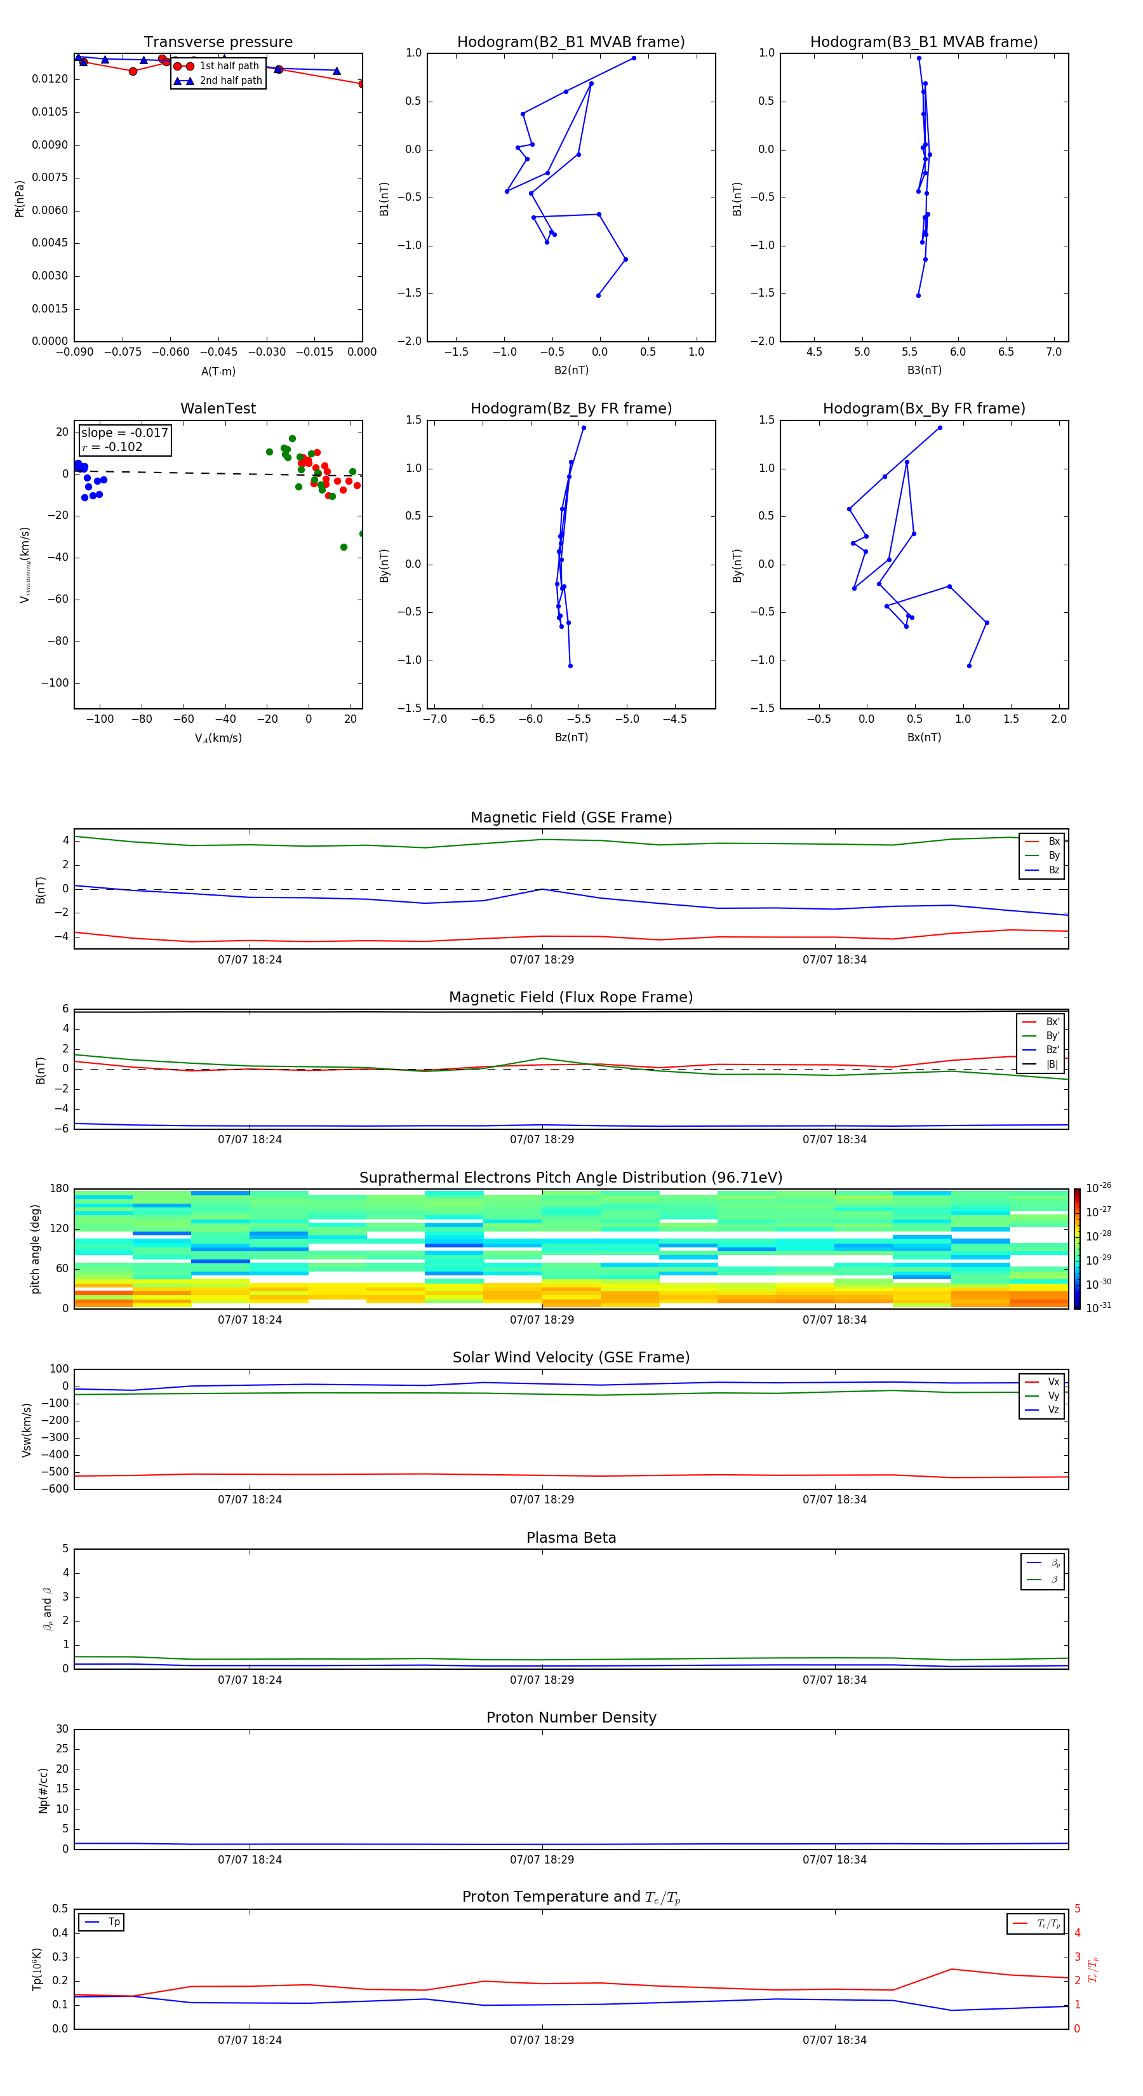This screenshot has width=1143, height=2096.
Task: Click the 'Bx(nT)' x-axis label
Action: coord(924,737)
